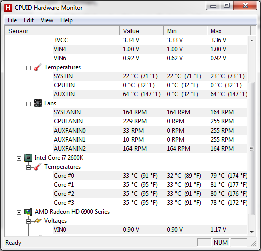Click the resize grip in the status bar corner
261x251 pixels.
(253, 243)
